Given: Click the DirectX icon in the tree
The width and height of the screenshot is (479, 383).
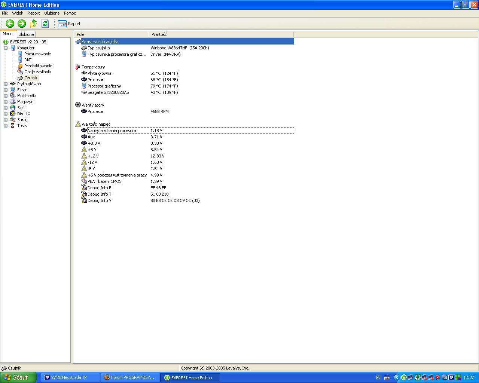Looking at the screenshot, I should tap(13, 114).
